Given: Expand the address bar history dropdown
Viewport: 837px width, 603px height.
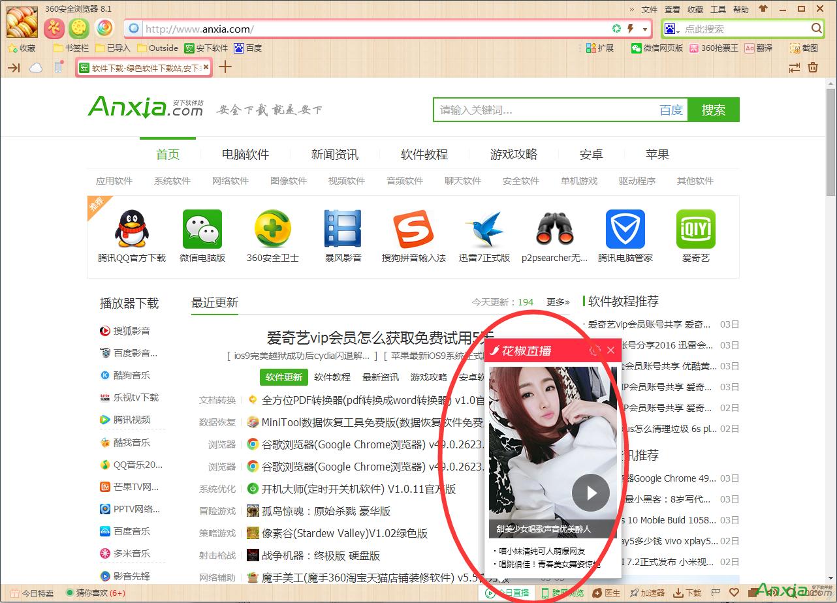Looking at the screenshot, I should click(x=645, y=29).
